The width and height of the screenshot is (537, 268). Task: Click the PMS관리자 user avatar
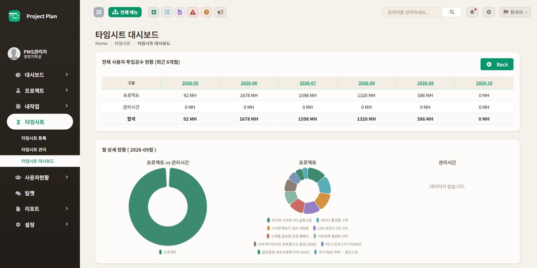coord(14,54)
